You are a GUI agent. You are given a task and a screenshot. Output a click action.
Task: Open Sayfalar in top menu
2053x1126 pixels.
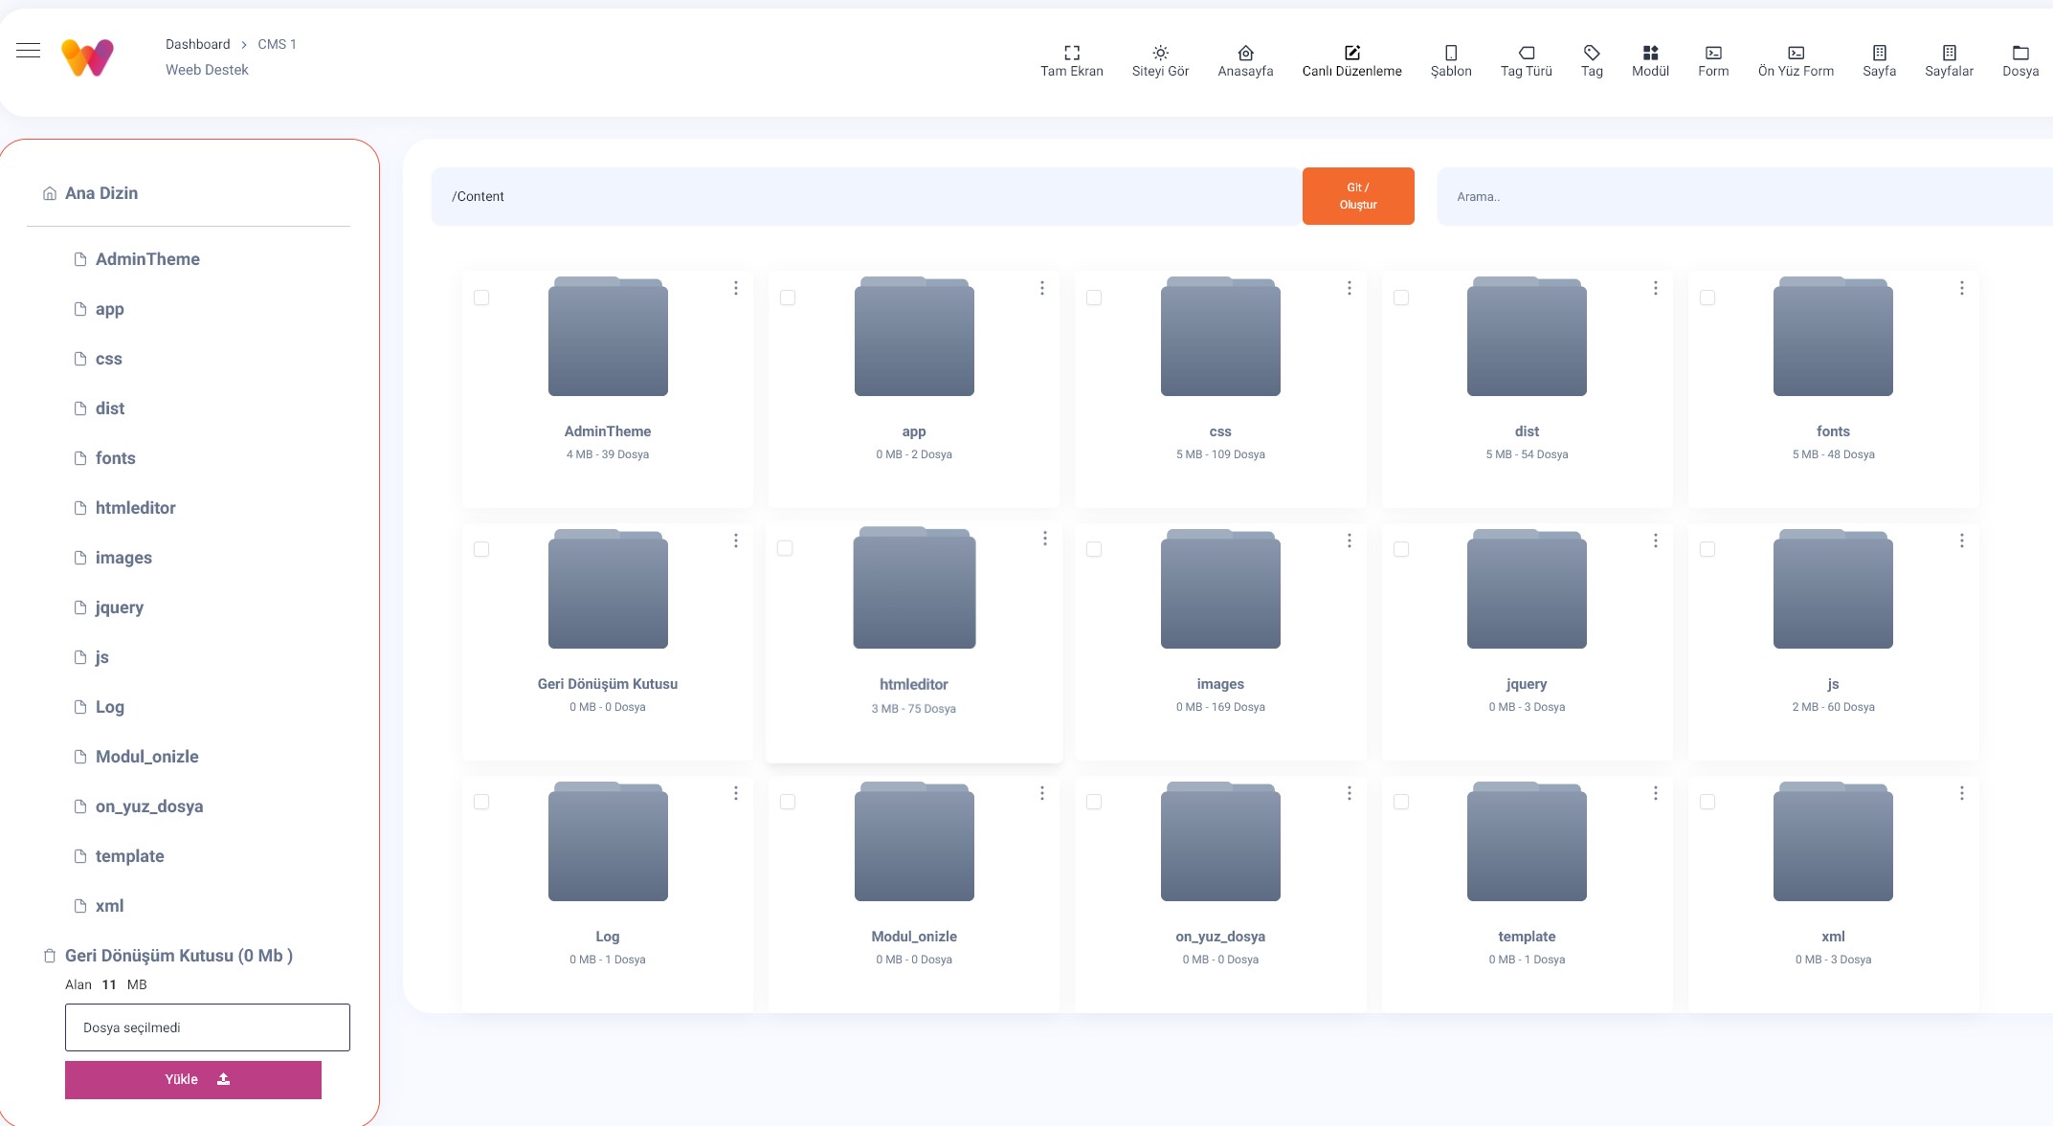[x=1949, y=59]
